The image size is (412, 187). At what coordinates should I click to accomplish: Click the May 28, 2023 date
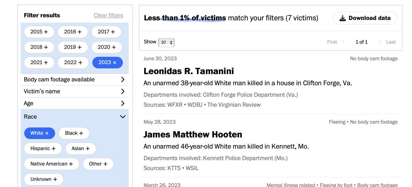160,122
